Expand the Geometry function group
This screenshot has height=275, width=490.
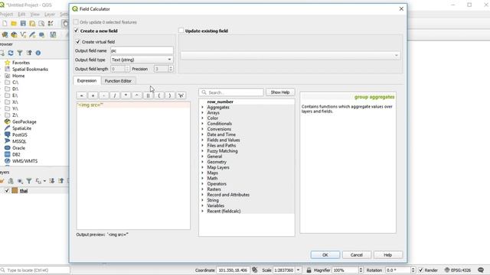coord(202,162)
